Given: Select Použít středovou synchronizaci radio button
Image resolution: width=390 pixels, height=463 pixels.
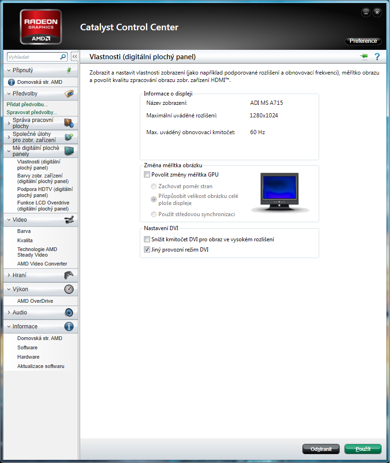Looking at the screenshot, I should (x=154, y=214).
